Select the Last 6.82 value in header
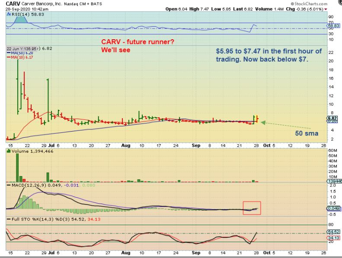Viewport: 342px width, 258px height. [x=243, y=9]
